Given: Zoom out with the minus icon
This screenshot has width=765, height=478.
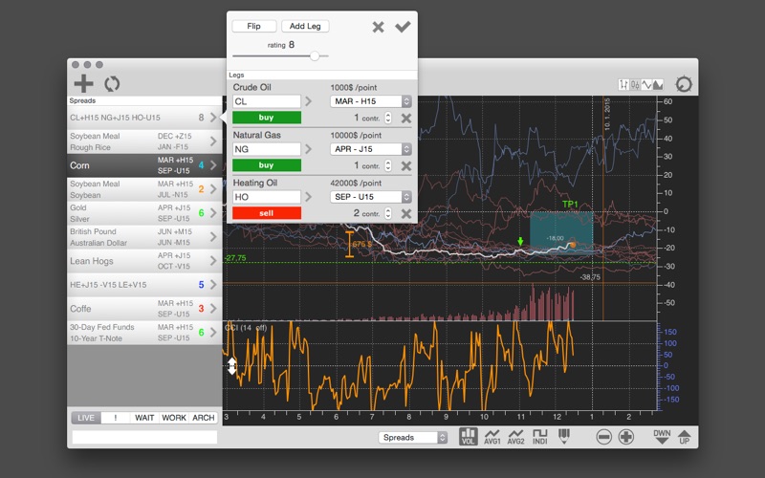Looking at the screenshot, I should [x=604, y=437].
